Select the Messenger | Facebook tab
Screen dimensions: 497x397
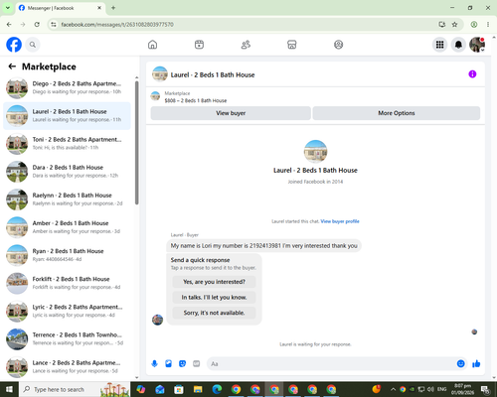point(61,8)
